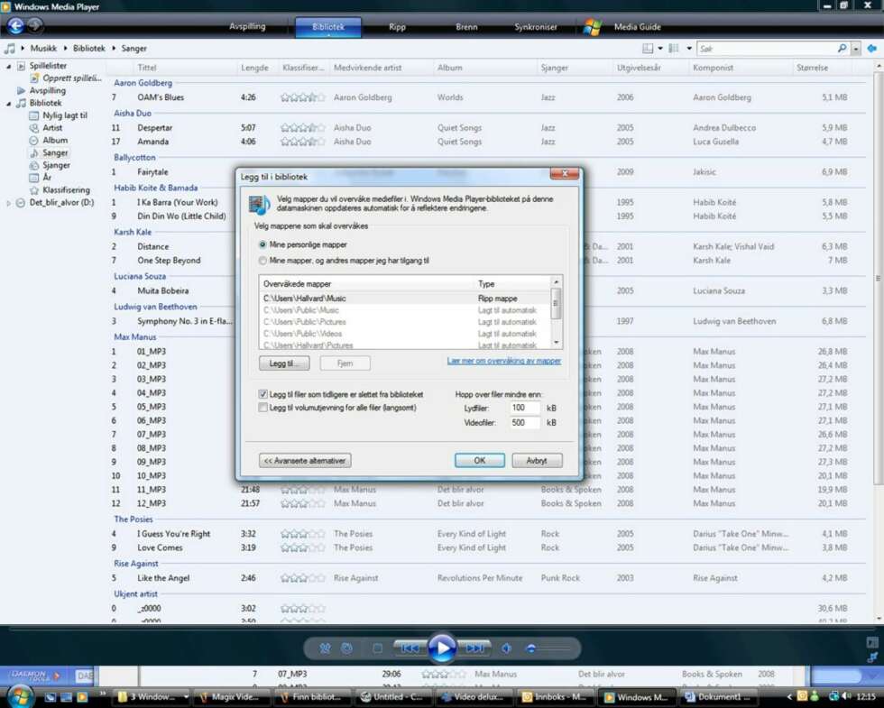Viewport: 884px width, 708px height.
Task: Click the search magnifier icon
Action: (842, 49)
